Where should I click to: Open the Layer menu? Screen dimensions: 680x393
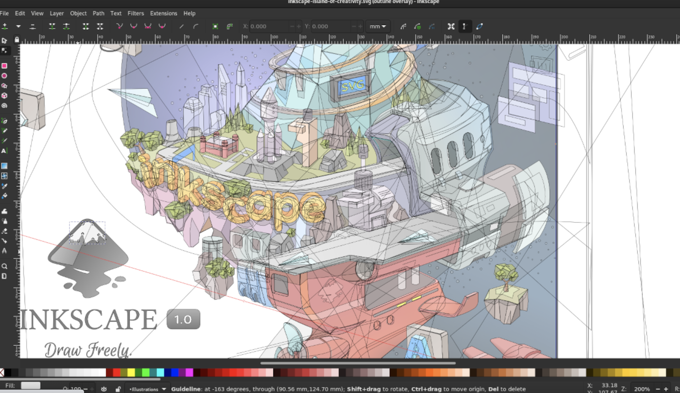pyautogui.click(x=56, y=13)
